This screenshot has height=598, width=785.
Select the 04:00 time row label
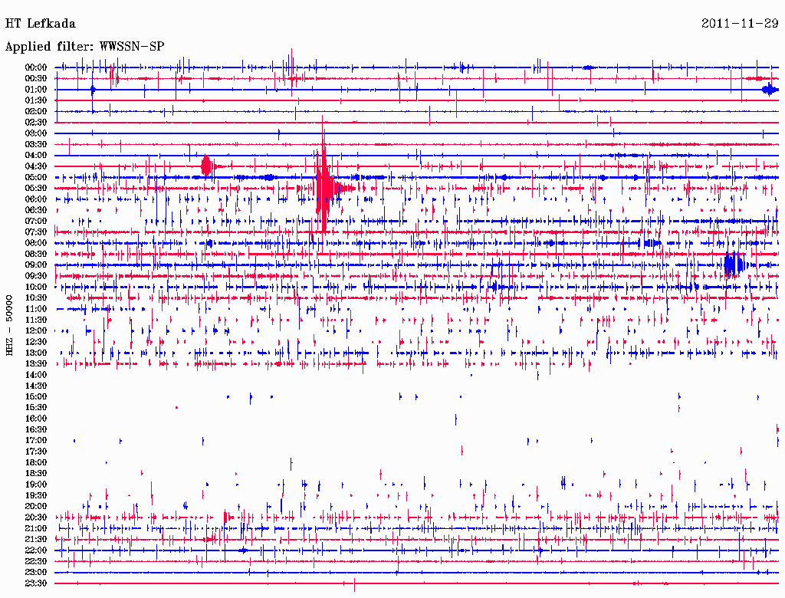click(36, 156)
